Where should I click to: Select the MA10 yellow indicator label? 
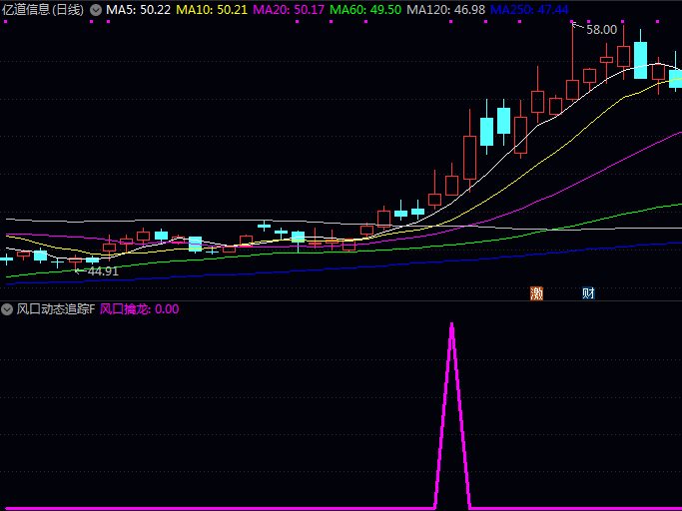pos(211,10)
